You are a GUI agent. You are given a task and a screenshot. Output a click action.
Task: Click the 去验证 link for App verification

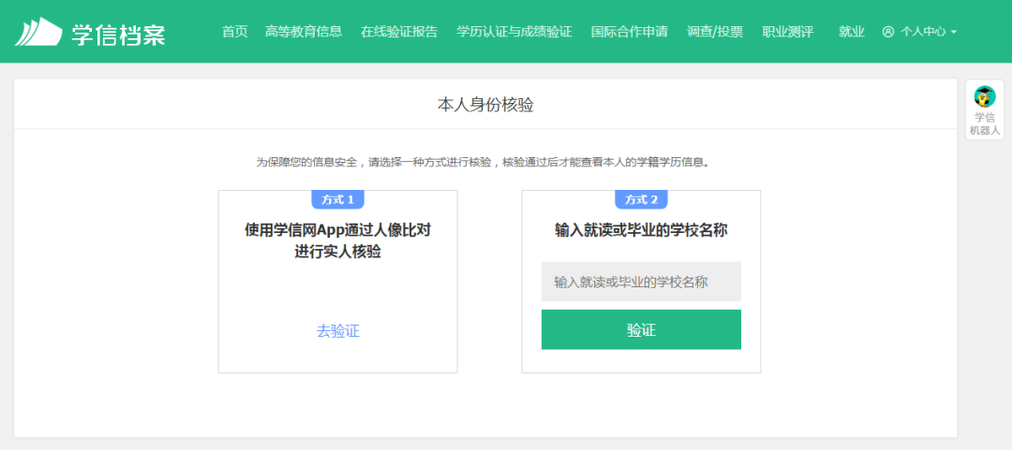337,330
